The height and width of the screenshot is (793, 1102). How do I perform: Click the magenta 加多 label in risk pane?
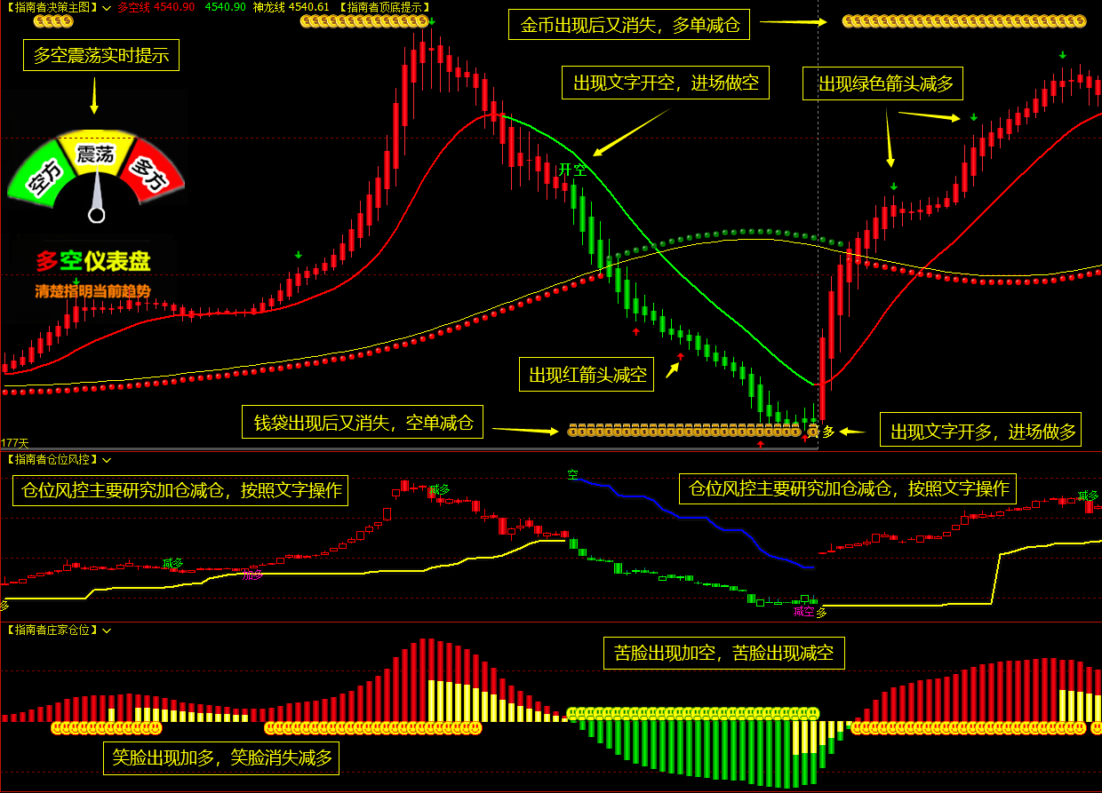click(x=252, y=575)
